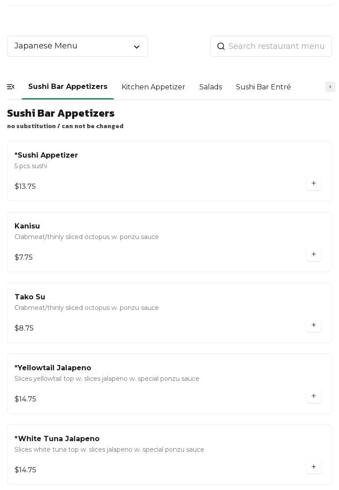Screen dimensions: 339x490
Task: Open the Japanese Menu dropdown
Action: (77, 46)
